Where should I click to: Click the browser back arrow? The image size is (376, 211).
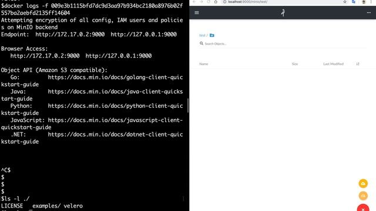194,2
